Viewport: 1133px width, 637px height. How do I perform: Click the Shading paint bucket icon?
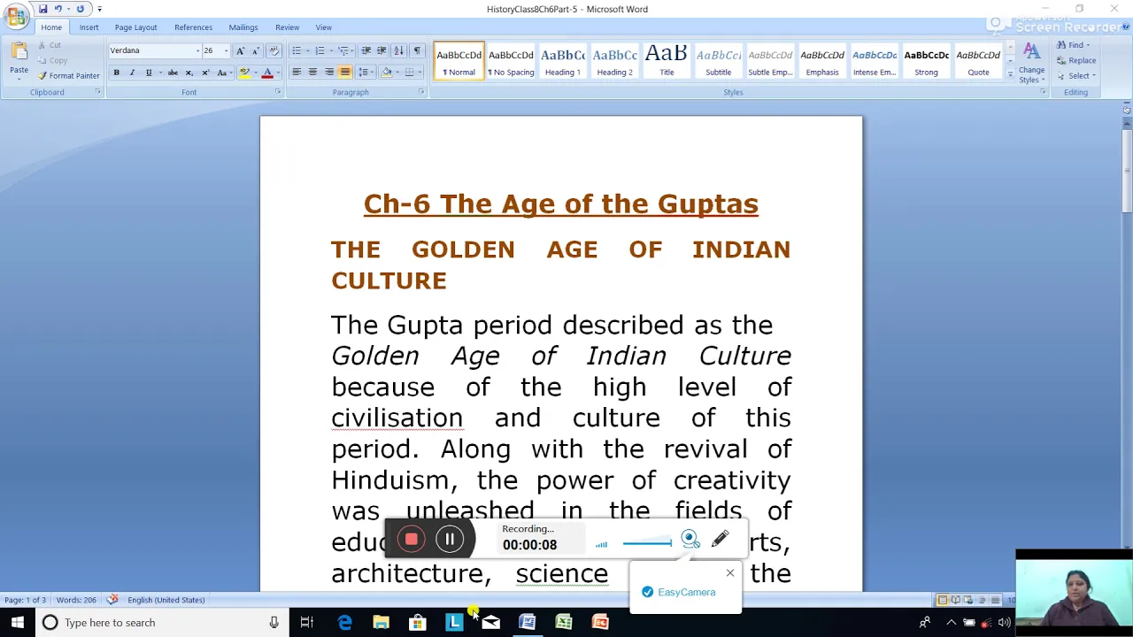(386, 73)
